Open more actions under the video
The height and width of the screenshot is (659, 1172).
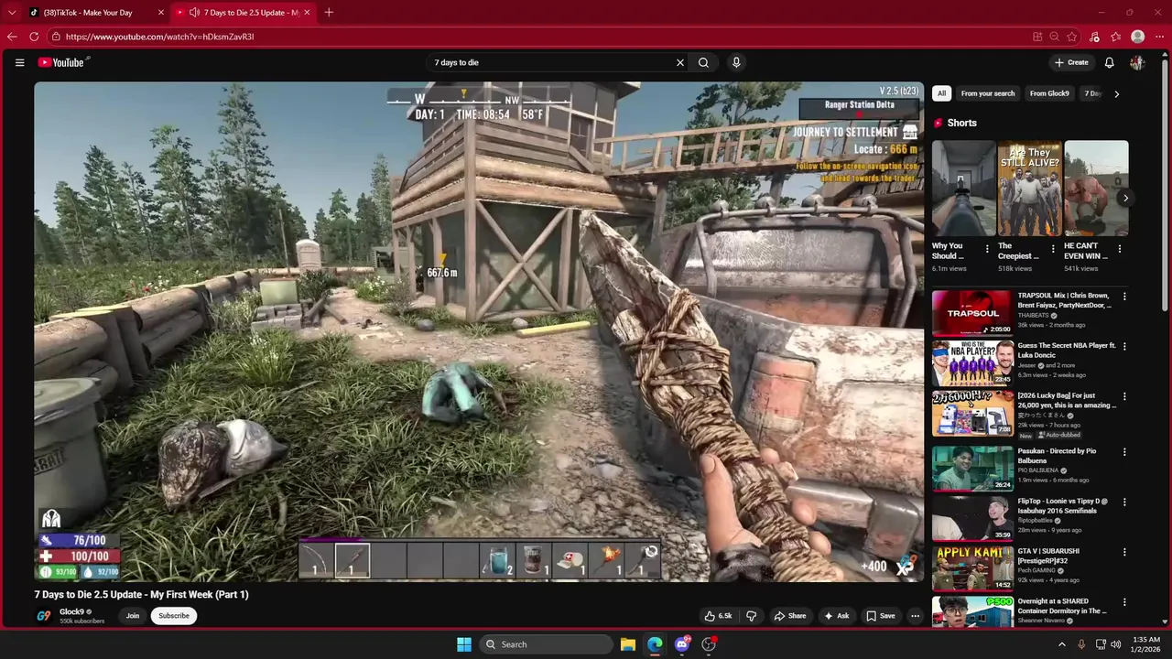tap(915, 616)
